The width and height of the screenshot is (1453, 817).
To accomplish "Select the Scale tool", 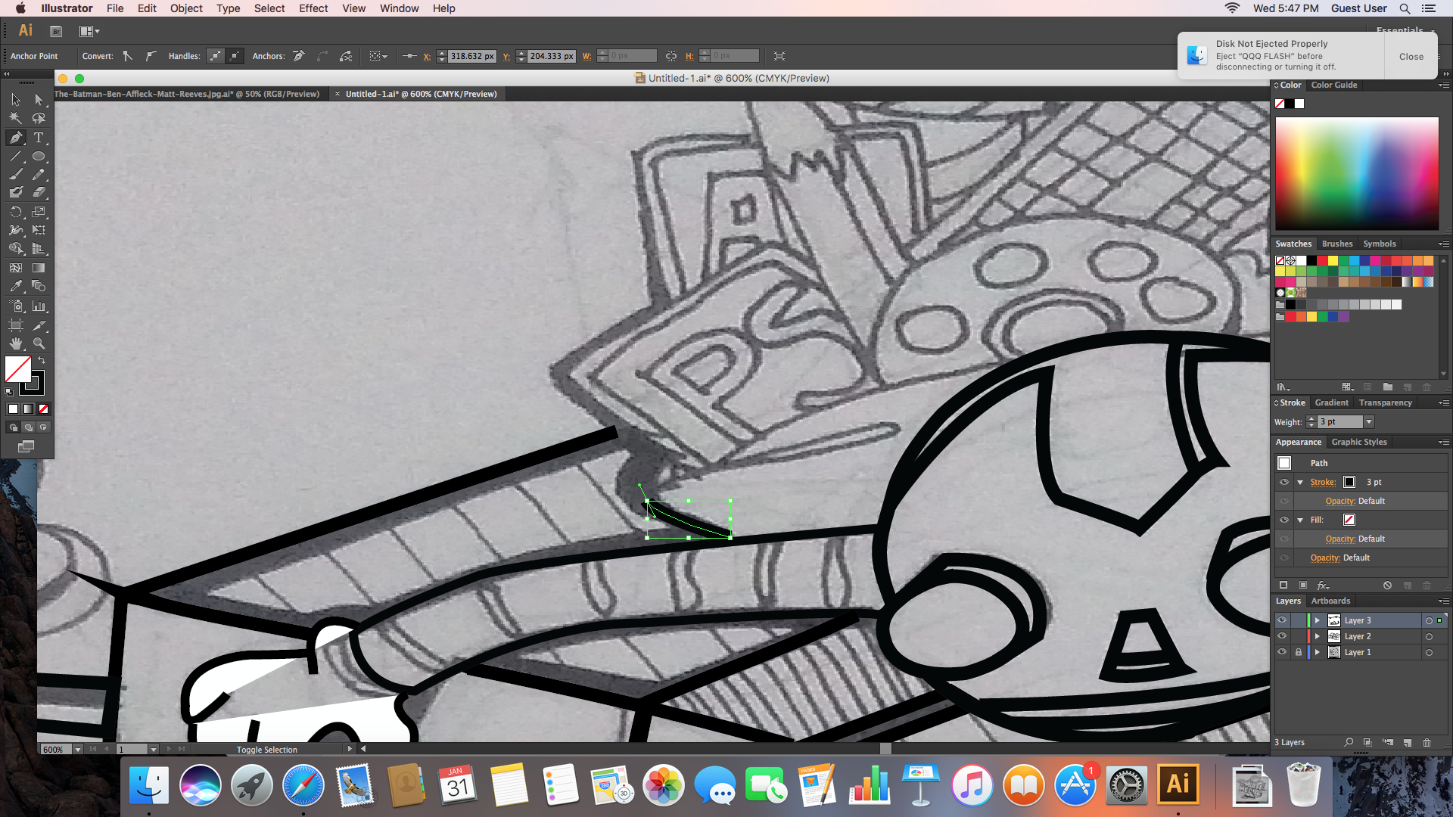I will (x=39, y=212).
